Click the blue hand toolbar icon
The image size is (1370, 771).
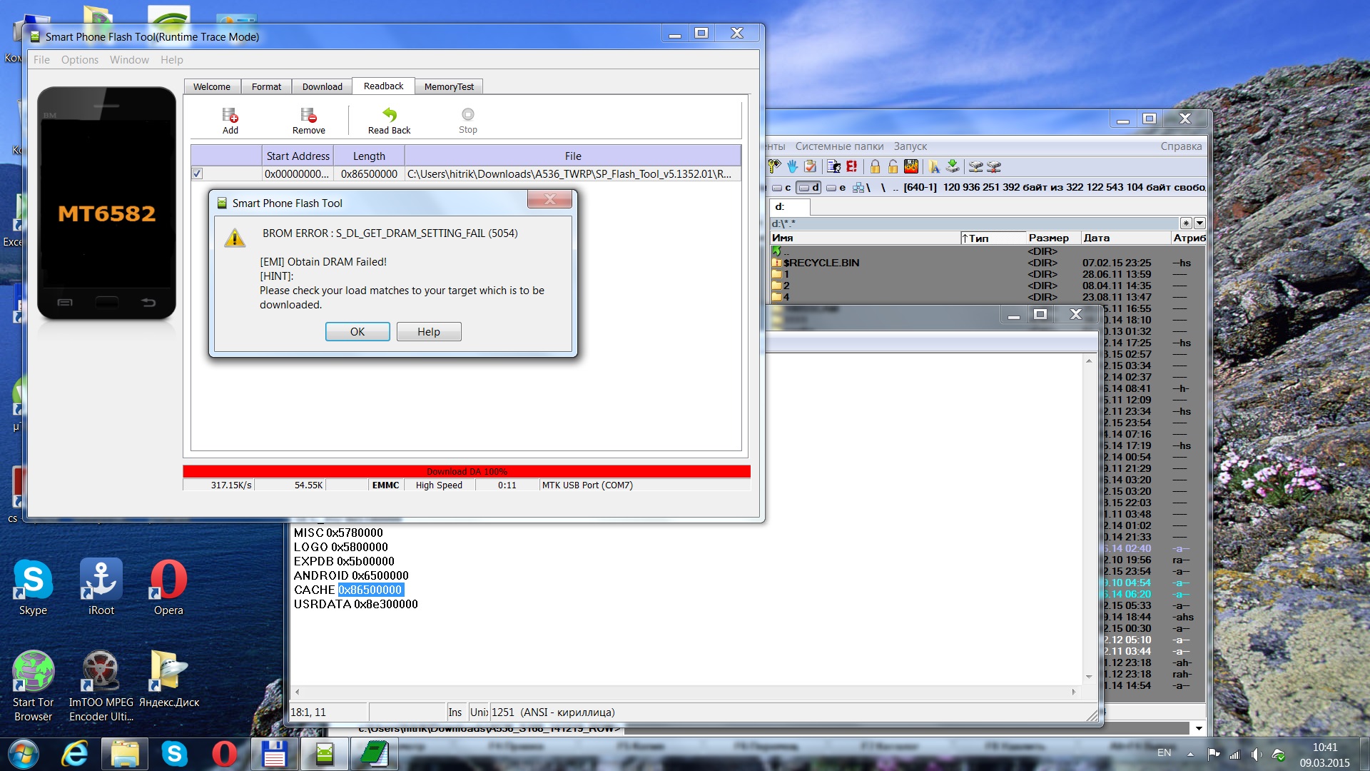coord(793,166)
